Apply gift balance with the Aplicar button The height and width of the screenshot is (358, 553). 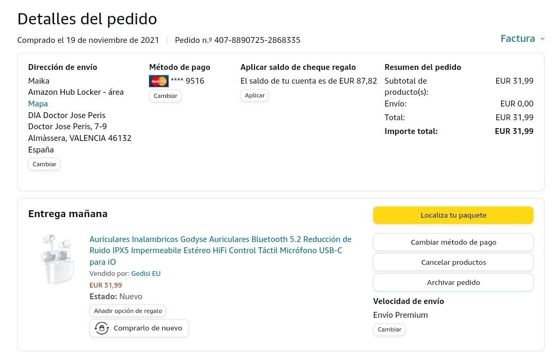254,95
